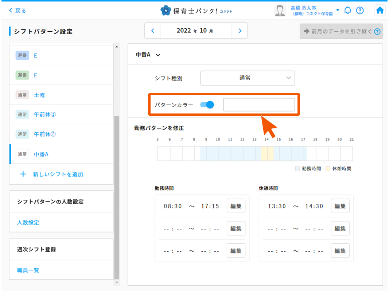The image size is (389, 291).
Task: Go to next month arrow
Action: (240, 31)
